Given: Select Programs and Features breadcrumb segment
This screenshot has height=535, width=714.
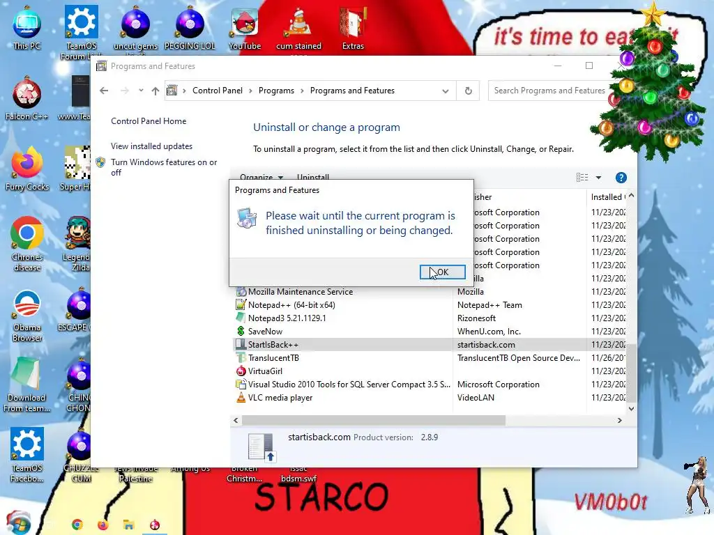Looking at the screenshot, I should click(x=352, y=91).
